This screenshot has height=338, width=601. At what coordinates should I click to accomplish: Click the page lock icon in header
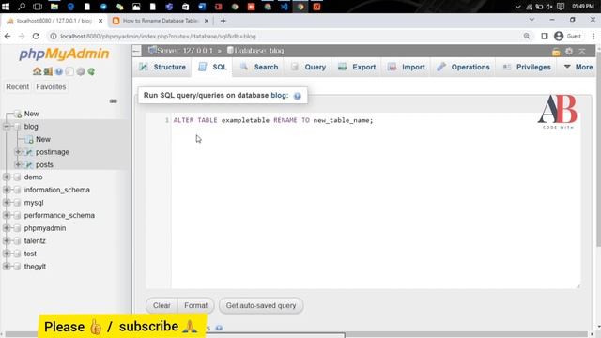pyautogui.click(x=556, y=52)
